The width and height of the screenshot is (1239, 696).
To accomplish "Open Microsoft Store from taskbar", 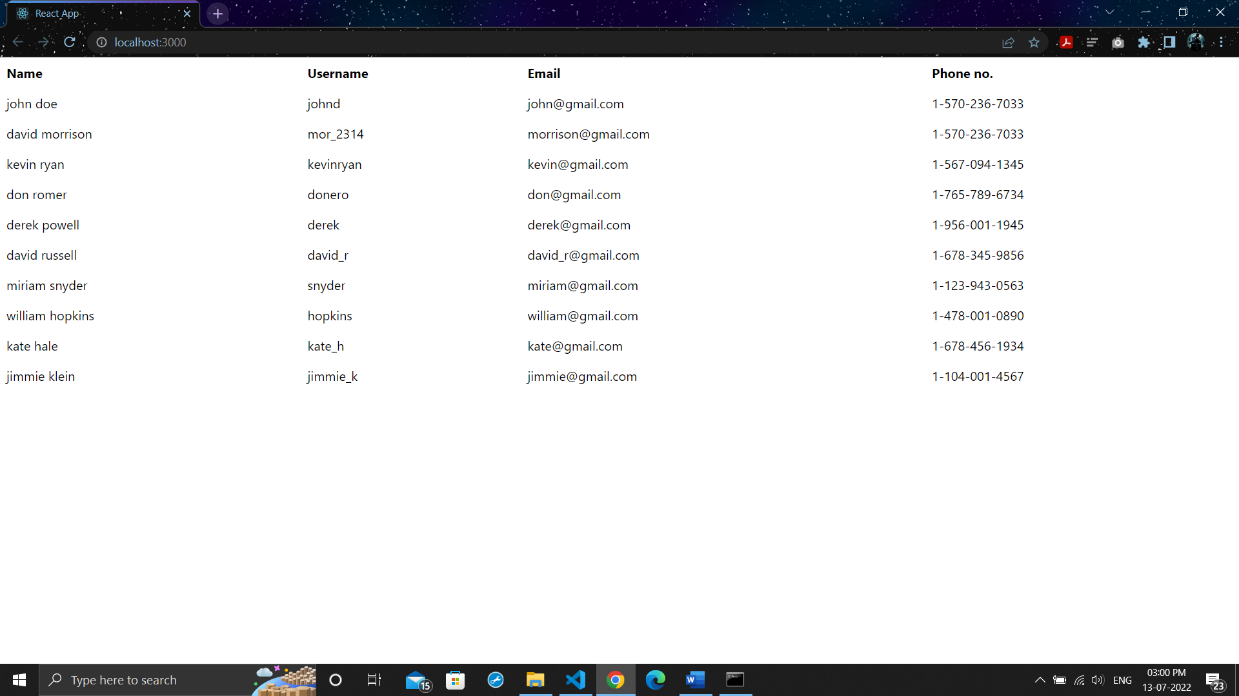I will (x=455, y=680).
